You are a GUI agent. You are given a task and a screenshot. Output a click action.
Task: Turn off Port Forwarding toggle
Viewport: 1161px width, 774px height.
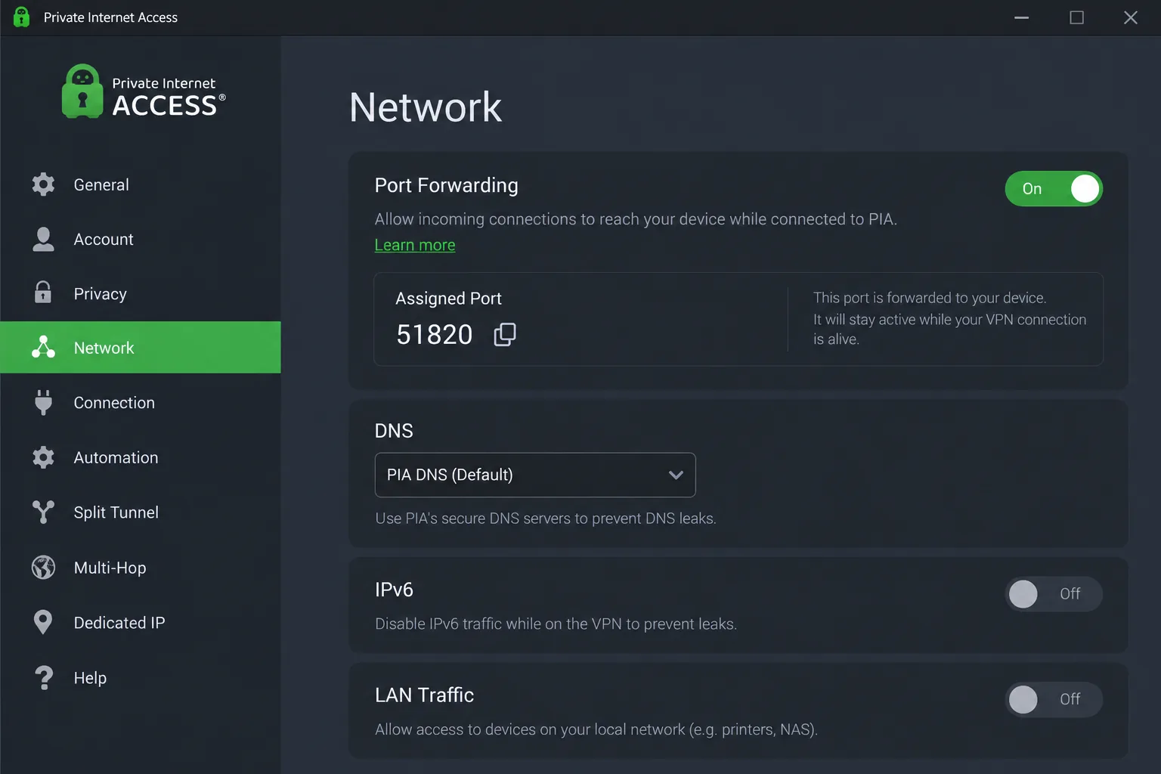click(1054, 189)
